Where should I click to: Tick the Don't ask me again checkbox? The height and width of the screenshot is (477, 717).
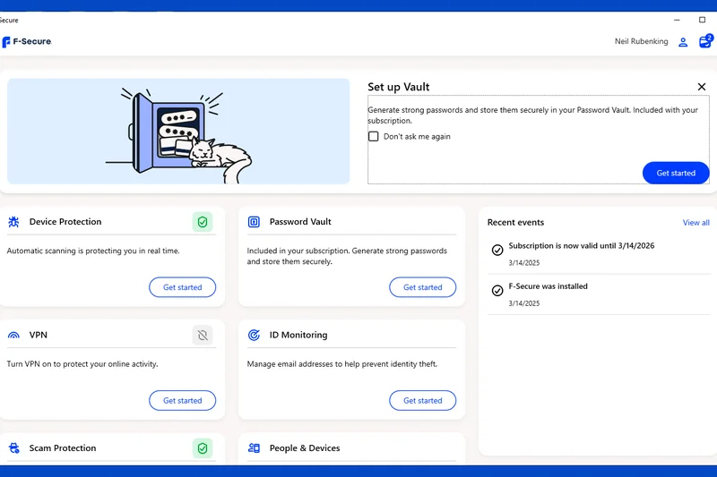coord(374,137)
